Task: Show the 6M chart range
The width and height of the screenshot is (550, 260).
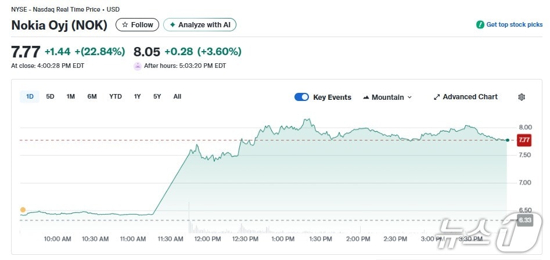Action: pyautogui.click(x=92, y=96)
